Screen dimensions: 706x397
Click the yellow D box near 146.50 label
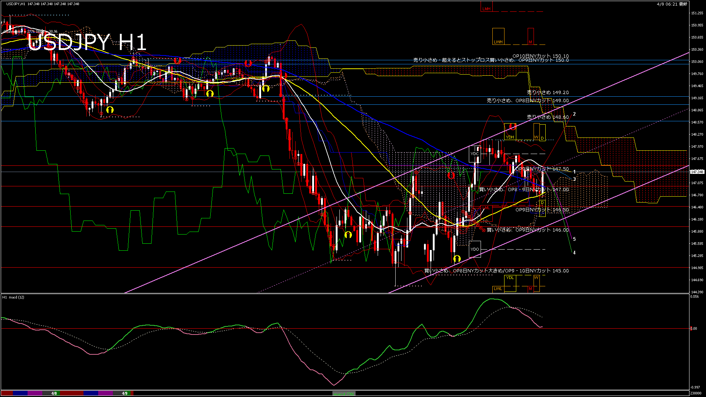pos(542,208)
